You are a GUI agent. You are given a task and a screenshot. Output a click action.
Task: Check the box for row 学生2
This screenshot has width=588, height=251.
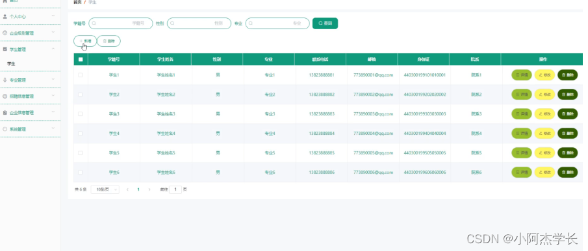(81, 94)
